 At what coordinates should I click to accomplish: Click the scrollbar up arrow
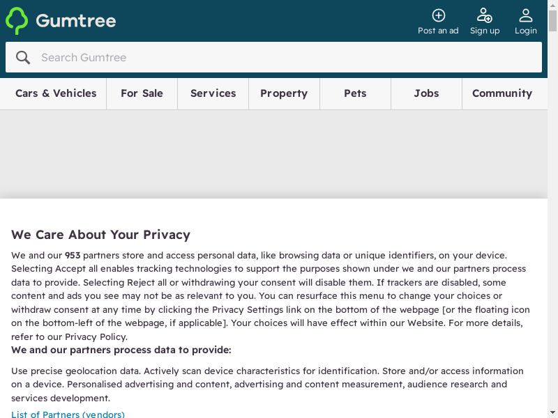tap(553, 5)
